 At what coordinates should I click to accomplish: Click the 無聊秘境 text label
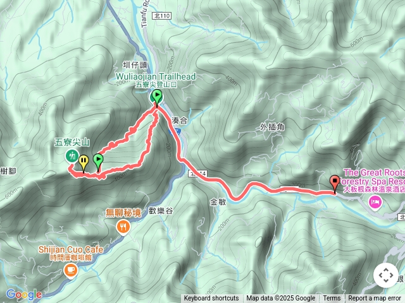(x=123, y=213)
